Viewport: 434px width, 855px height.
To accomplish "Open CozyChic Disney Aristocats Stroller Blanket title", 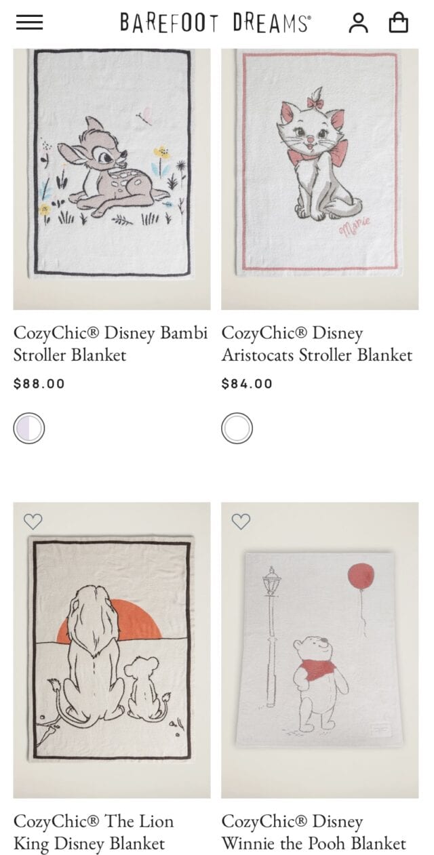I will [317, 344].
